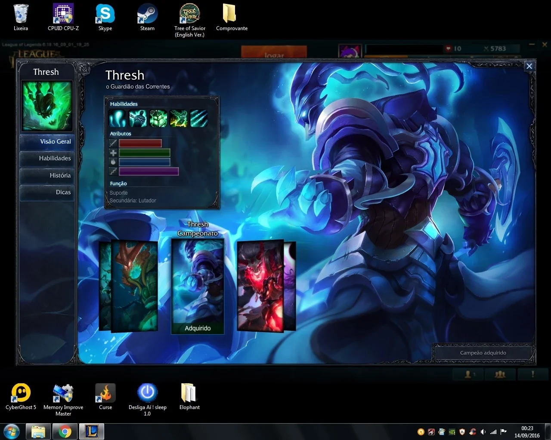Click the Jogar button in League client

(274, 52)
